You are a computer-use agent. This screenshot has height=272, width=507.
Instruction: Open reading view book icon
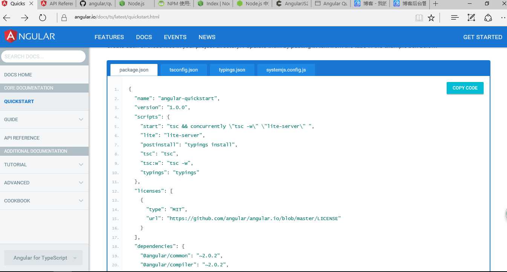pos(419,18)
